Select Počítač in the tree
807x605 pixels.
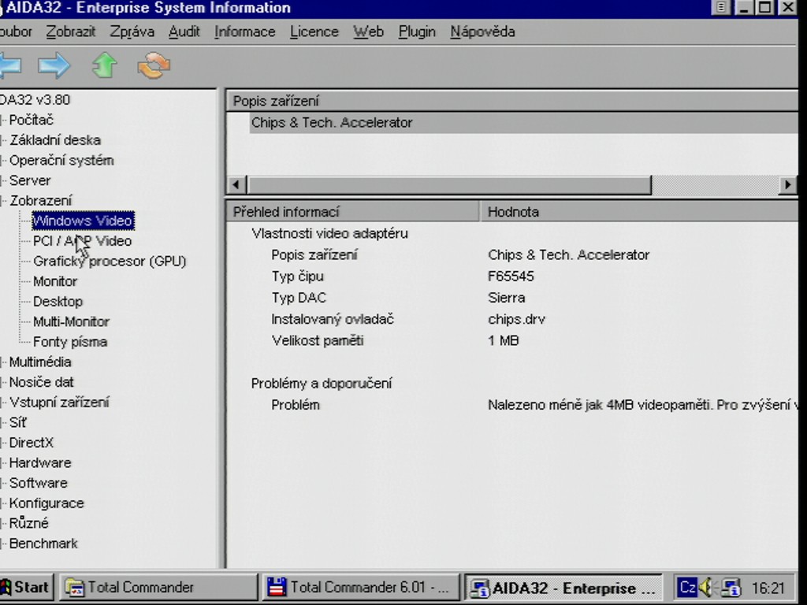pos(32,120)
